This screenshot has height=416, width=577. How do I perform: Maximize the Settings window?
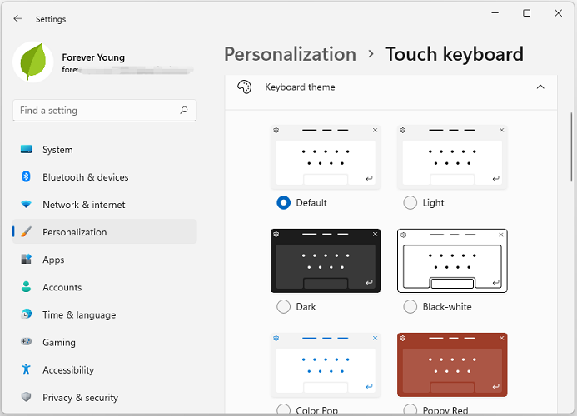526,13
